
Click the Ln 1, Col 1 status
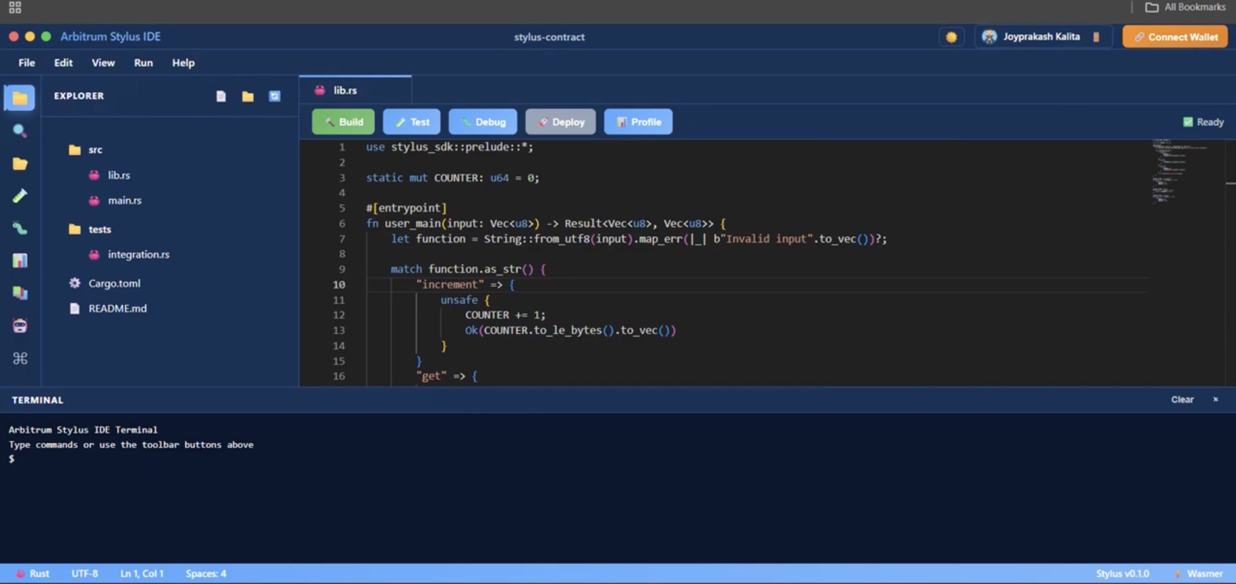tap(142, 574)
